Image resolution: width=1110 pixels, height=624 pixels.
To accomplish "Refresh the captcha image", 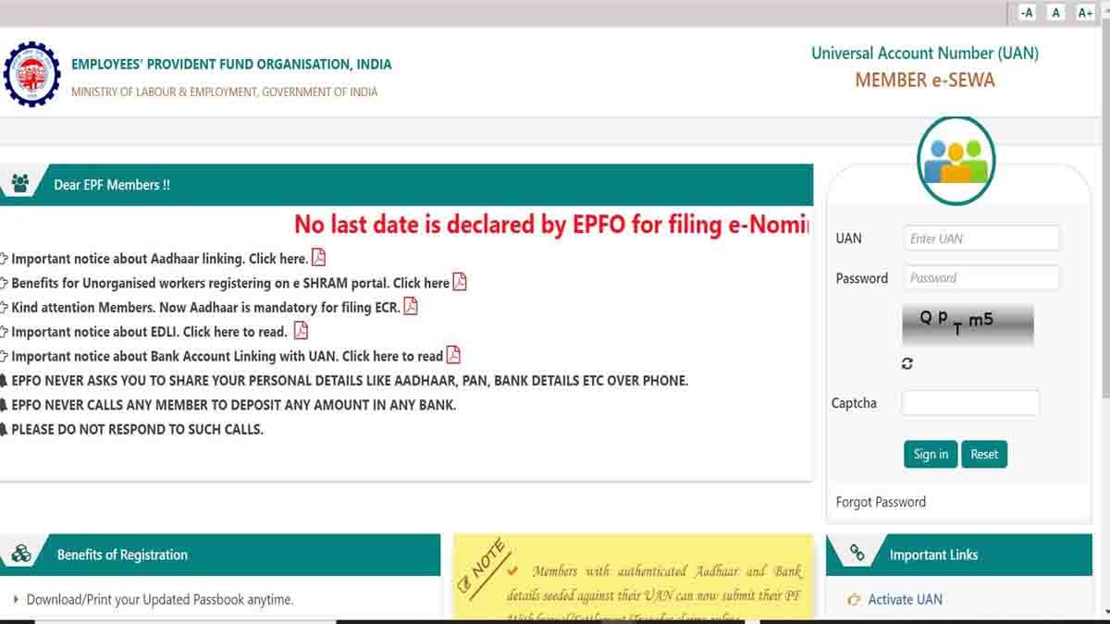I will click(907, 364).
